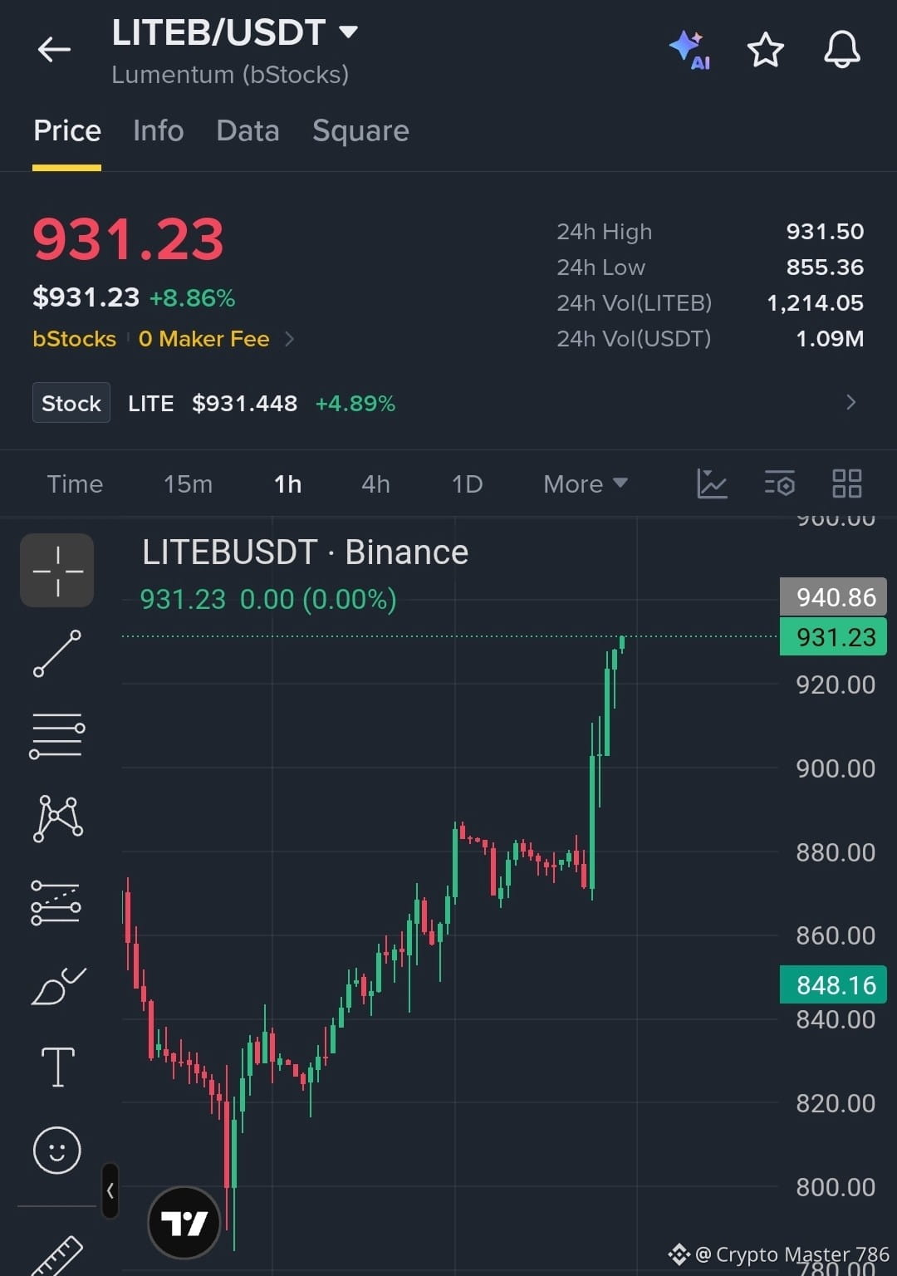Image resolution: width=897 pixels, height=1276 pixels.
Task: Select the horizontal lines Fibonacci tool
Action: (x=57, y=736)
